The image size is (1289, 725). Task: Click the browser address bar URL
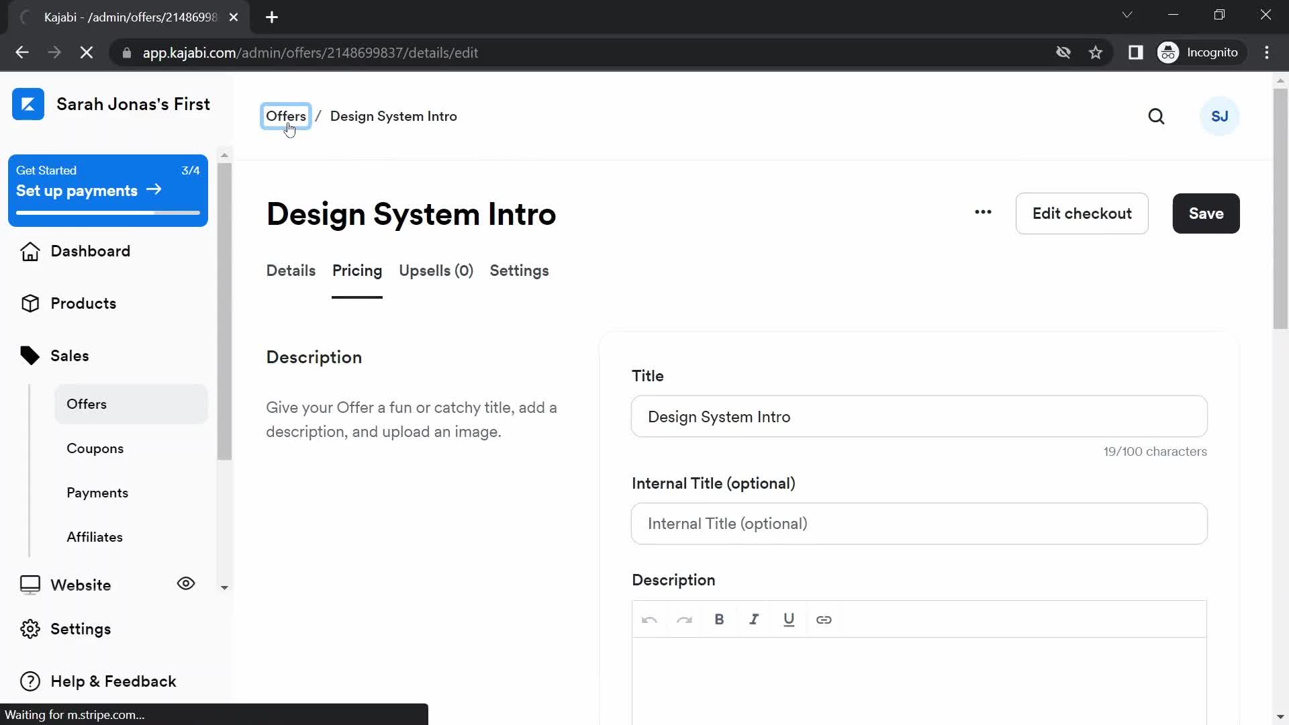click(310, 52)
